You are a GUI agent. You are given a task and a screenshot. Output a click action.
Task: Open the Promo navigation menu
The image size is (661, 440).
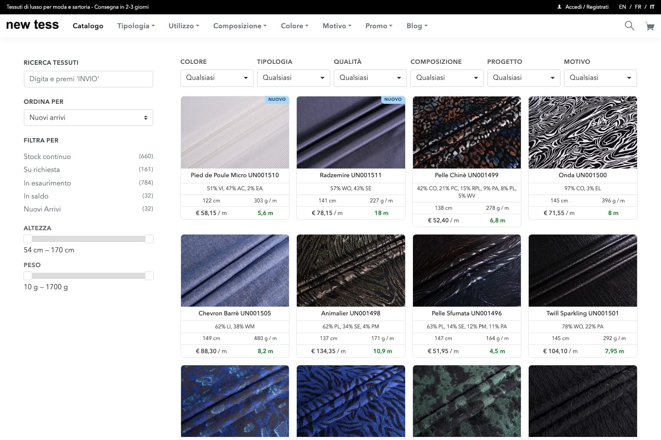coord(379,26)
